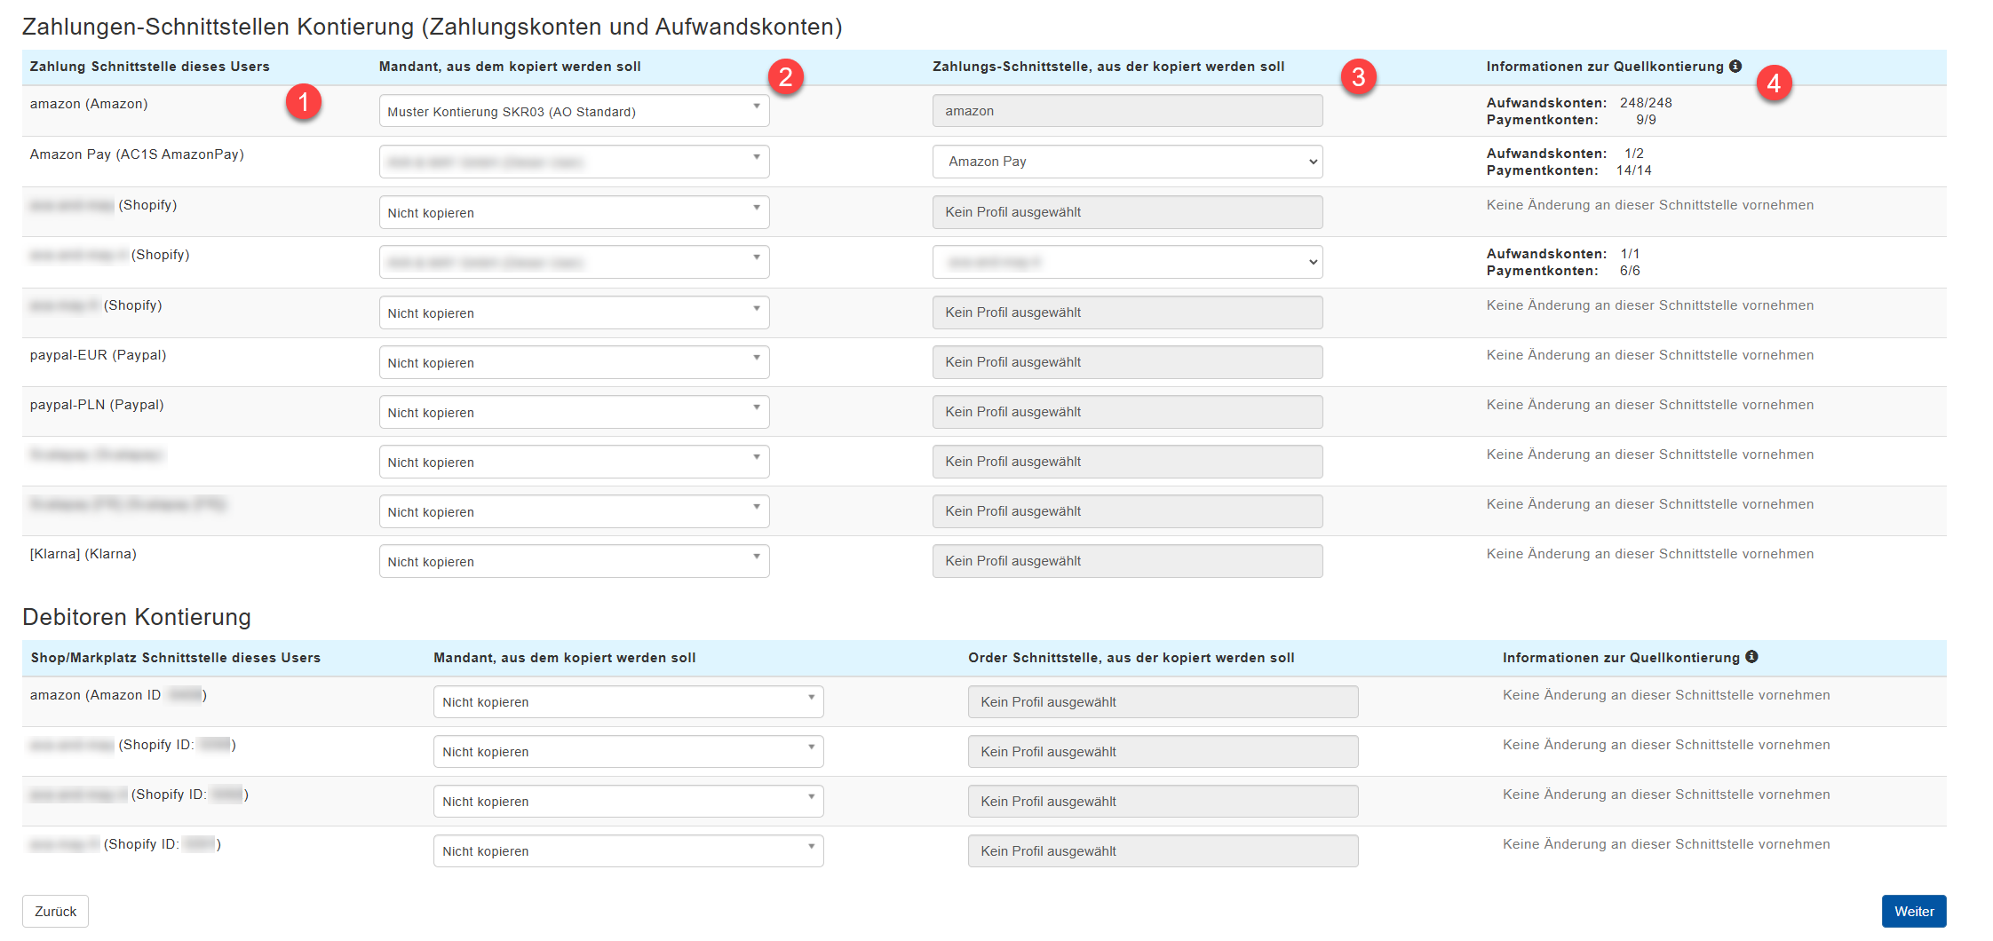Click the info icon in Debitoren Kontierung header
The width and height of the screenshot is (1993, 941).
point(1751,657)
